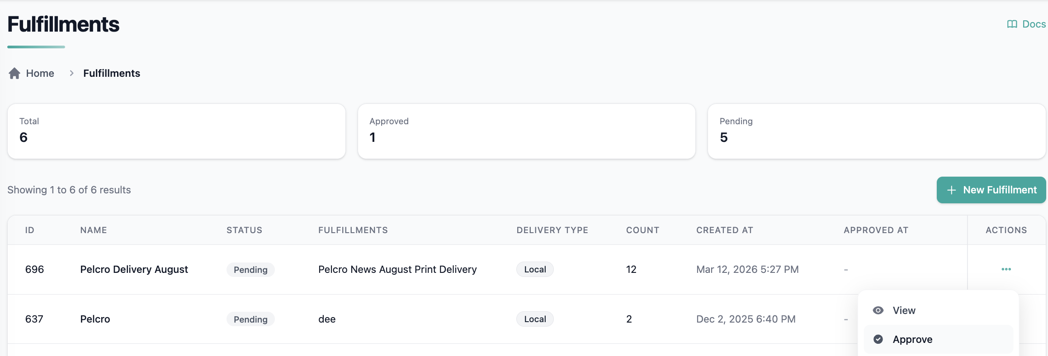Click the Pelcro Delivery August name
Screen dimensions: 1048x356
134,269
